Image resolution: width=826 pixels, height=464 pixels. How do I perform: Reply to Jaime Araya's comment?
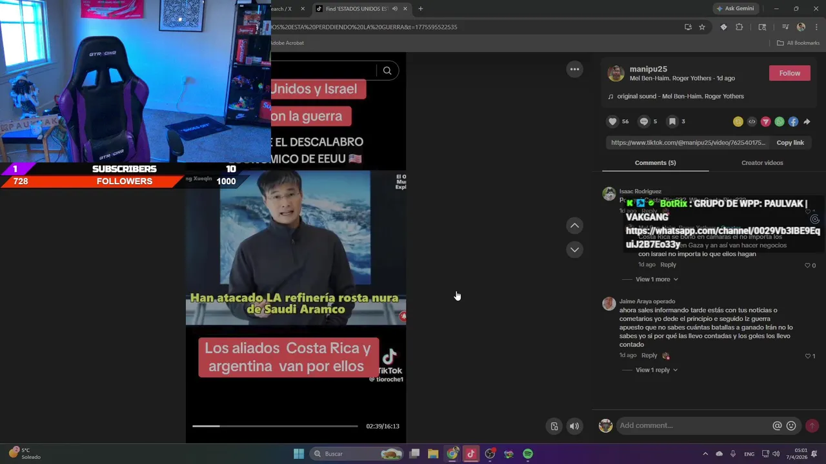point(649,356)
